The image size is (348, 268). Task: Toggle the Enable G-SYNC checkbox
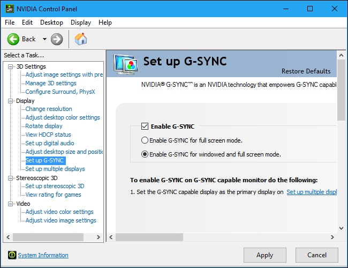[145, 126]
